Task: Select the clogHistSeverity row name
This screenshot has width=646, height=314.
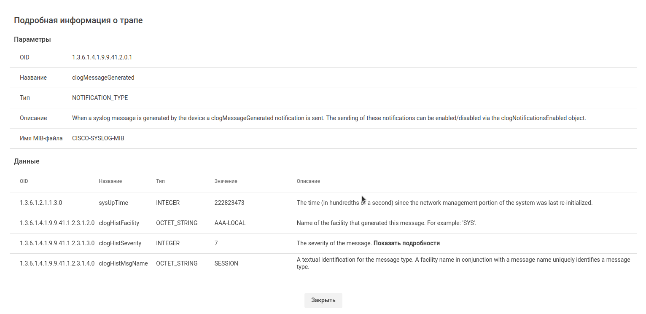Action: click(120, 243)
